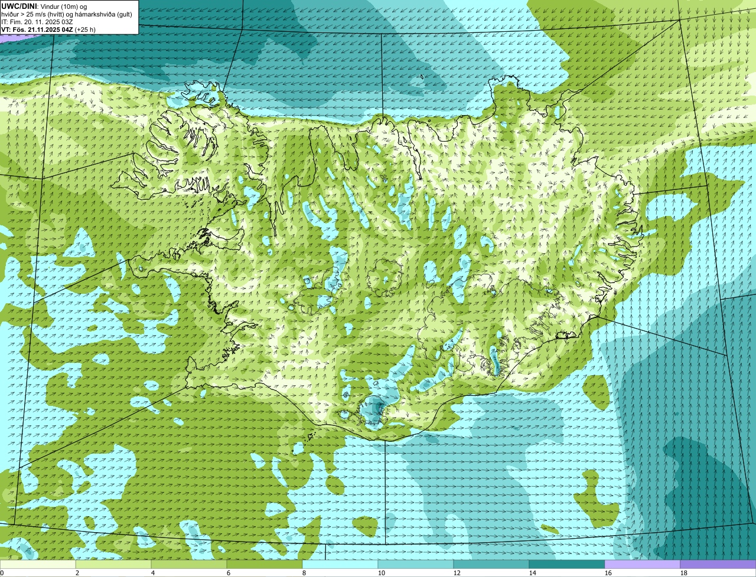
Task: Click the dark teal 14–16 m/s legend swatch
Action: coord(567,565)
